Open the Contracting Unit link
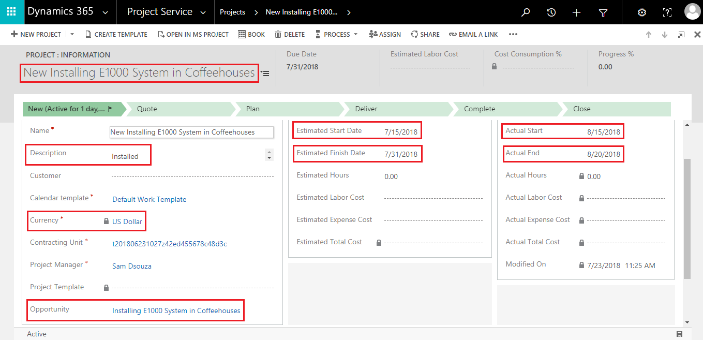703x340 pixels. pos(170,244)
